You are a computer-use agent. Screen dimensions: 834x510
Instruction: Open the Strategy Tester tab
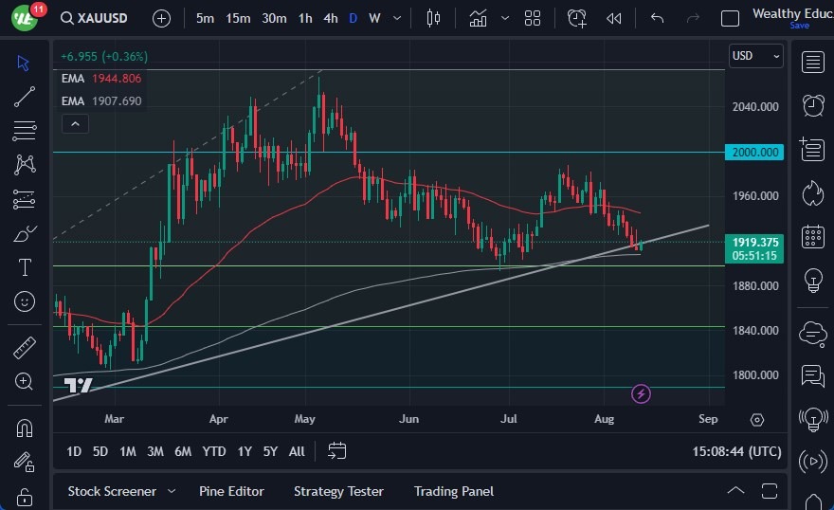tap(338, 491)
